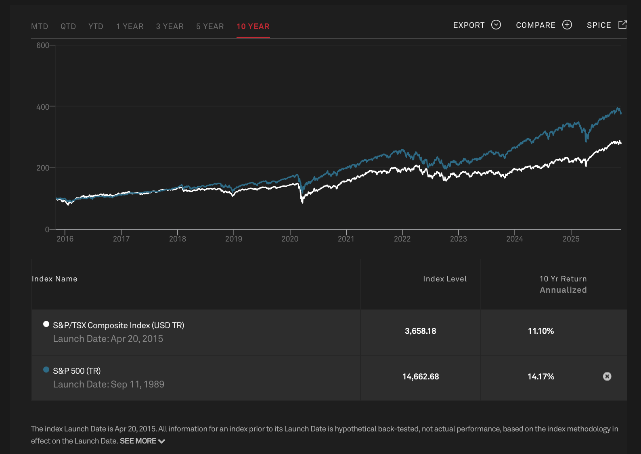The height and width of the screenshot is (454, 641).
Task: Select the 10 YEAR tab
Action: [253, 27]
